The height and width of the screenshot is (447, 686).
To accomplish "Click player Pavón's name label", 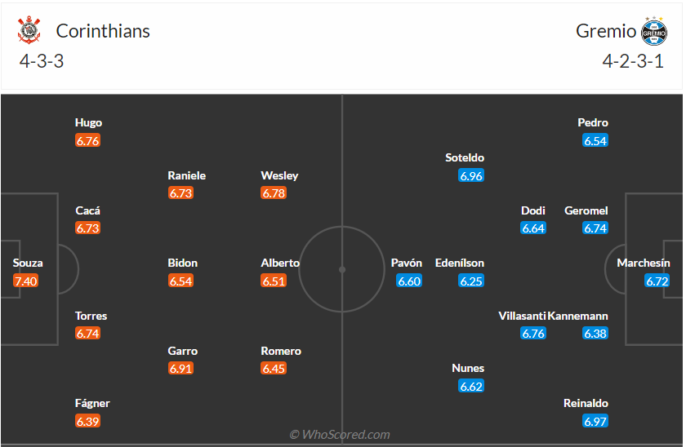I will tap(407, 263).
